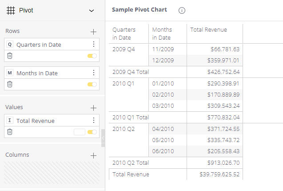Select the Quarters in Date field label

39,45
